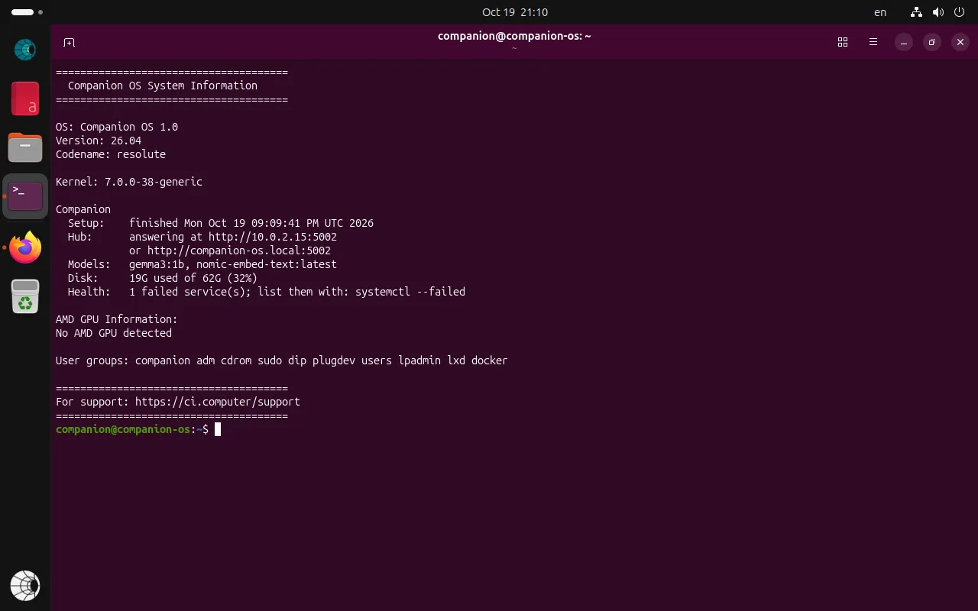Open the red app store dock icon

point(25,99)
